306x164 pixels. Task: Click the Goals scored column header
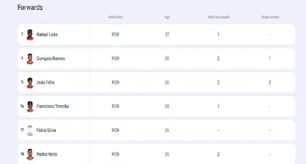270,17
